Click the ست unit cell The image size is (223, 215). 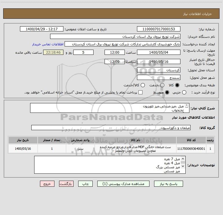coord(80,149)
